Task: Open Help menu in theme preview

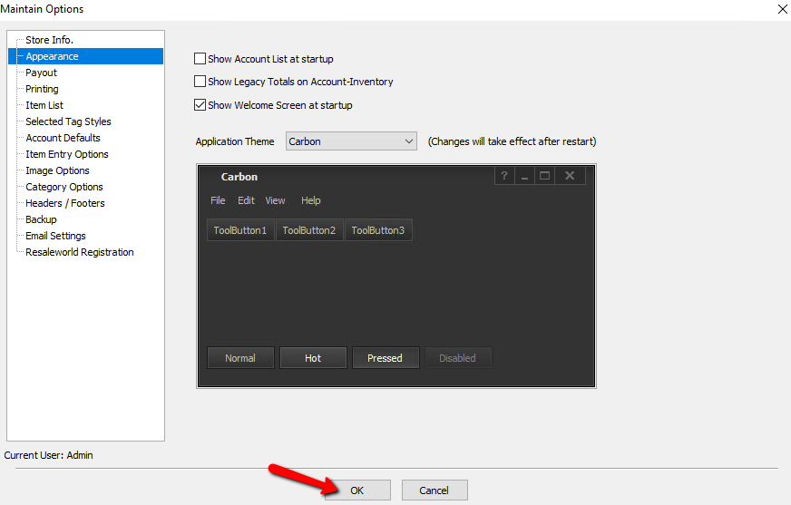Action: 311,200
